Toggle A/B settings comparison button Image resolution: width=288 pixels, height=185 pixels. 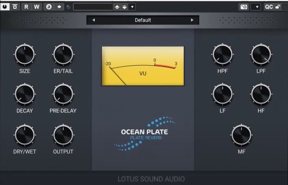tap(49, 7)
